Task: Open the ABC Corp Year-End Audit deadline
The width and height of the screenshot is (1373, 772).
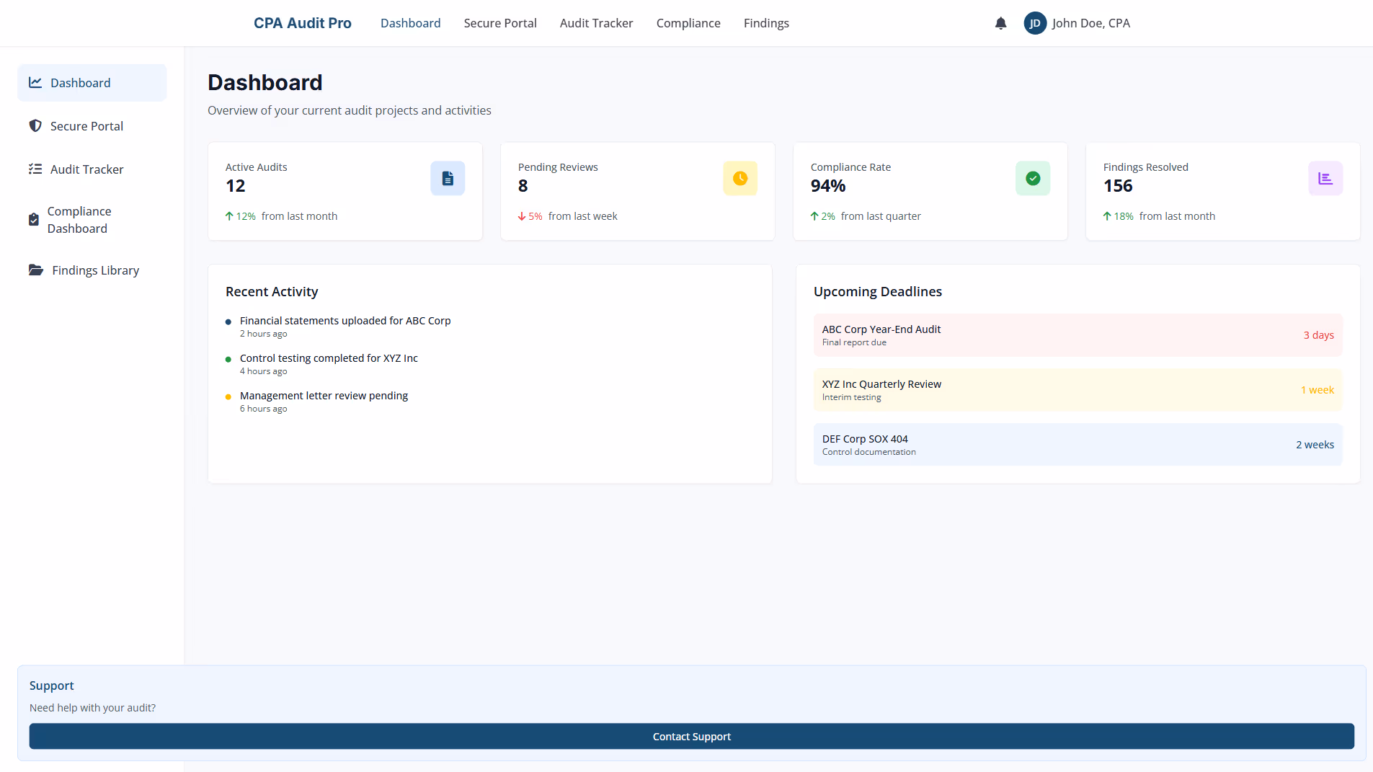Action: click(1078, 335)
